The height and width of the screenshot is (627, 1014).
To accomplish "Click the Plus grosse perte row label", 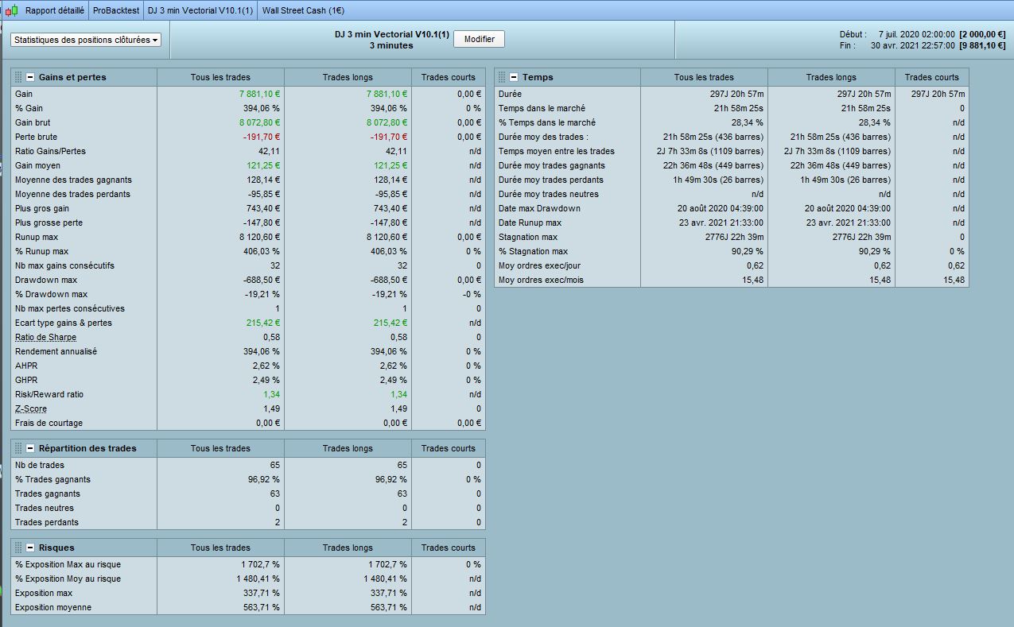I will 47,223.
